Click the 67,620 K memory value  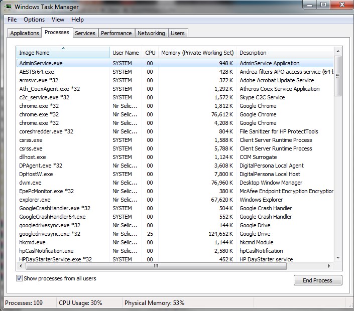click(222, 200)
